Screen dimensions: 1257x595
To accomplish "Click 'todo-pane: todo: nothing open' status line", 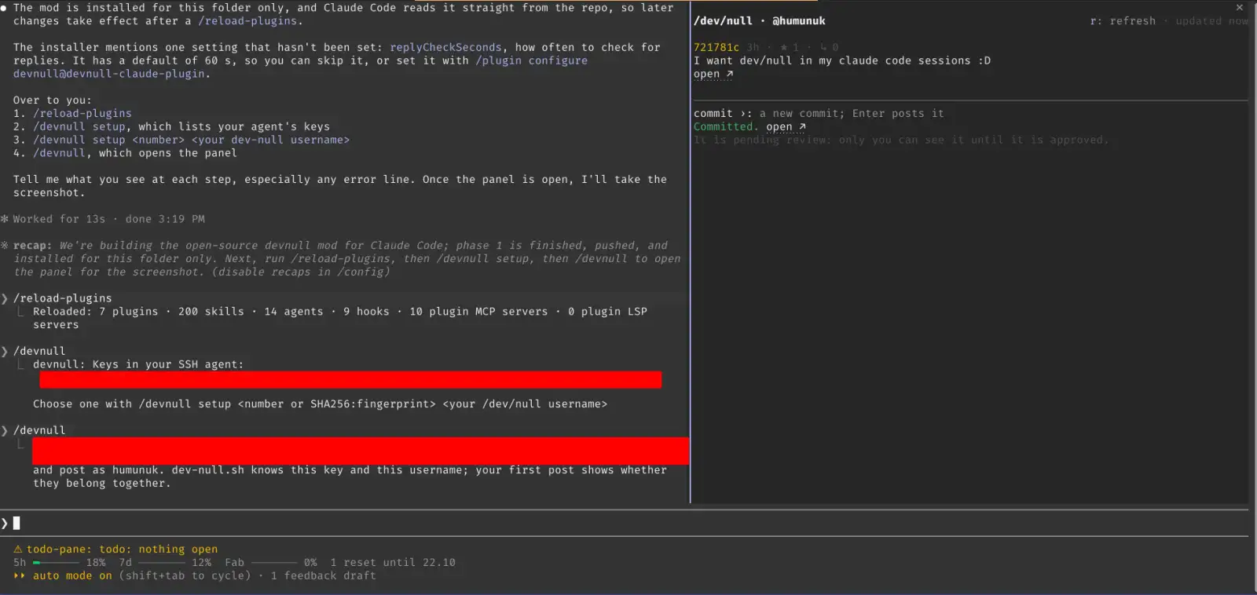I will point(122,549).
